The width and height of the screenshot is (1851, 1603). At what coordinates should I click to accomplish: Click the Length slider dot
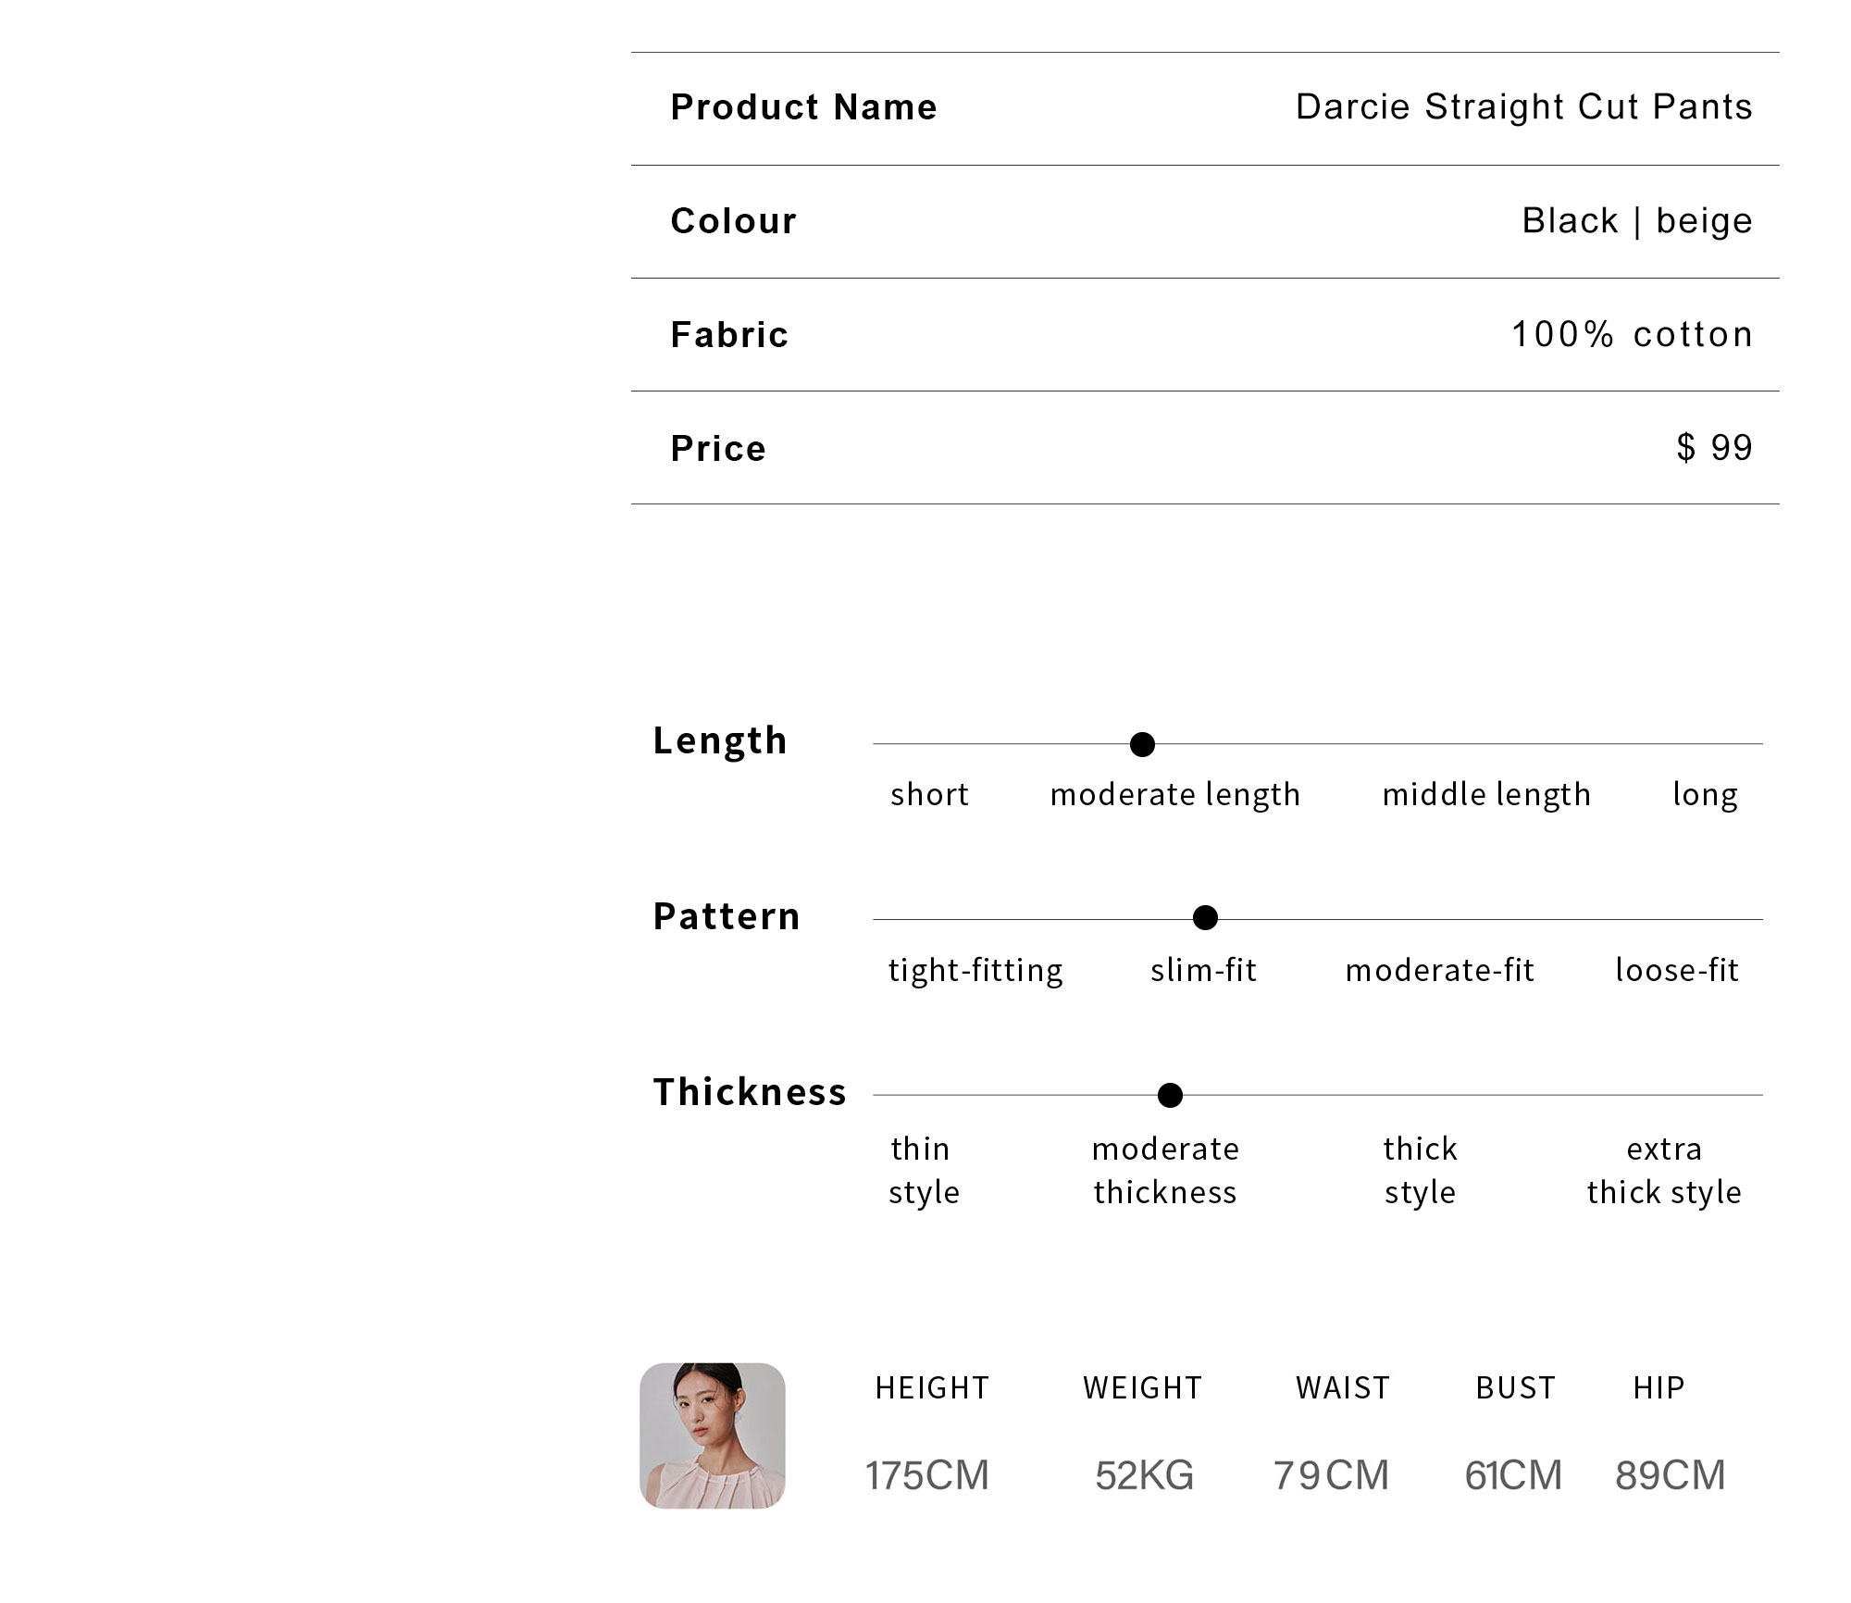[1142, 744]
